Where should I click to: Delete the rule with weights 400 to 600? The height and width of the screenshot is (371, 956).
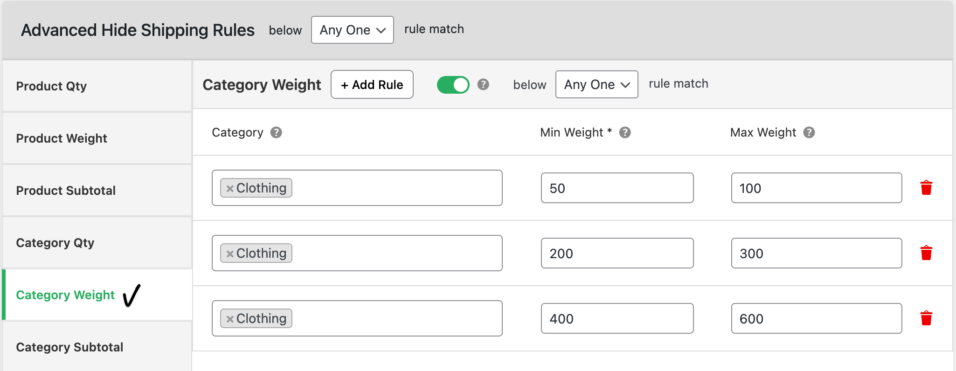coord(927,318)
